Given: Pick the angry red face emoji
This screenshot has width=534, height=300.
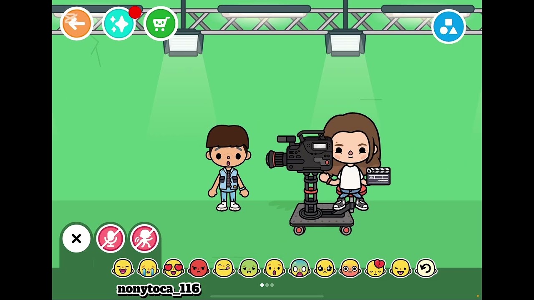Looking at the screenshot, I should tap(199, 268).
